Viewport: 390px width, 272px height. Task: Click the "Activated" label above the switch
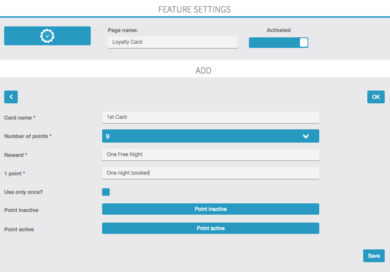click(x=278, y=30)
